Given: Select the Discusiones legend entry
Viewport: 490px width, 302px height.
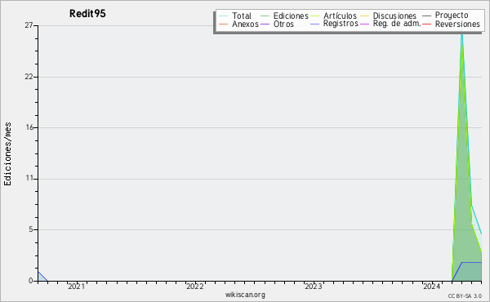Looking at the screenshot, I should point(388,16).
